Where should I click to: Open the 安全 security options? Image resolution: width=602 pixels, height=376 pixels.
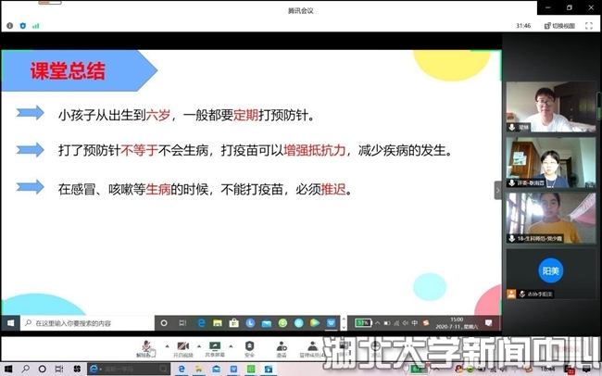[x=249, y=345]
